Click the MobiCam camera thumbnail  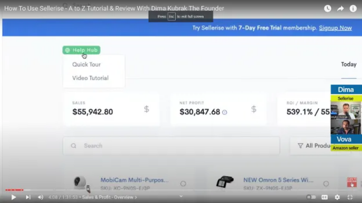(82, 184)
